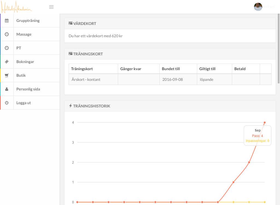Click the clock icon next to PT
The image size is (280, 205).
(7, 48)
